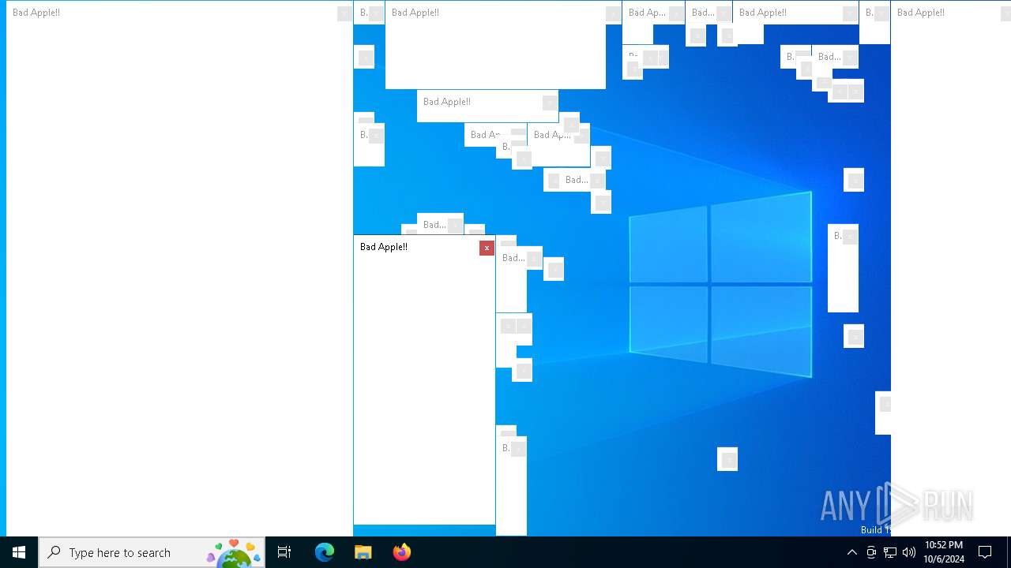
Task: Open the network status tray icon
Action: point(890,552)
